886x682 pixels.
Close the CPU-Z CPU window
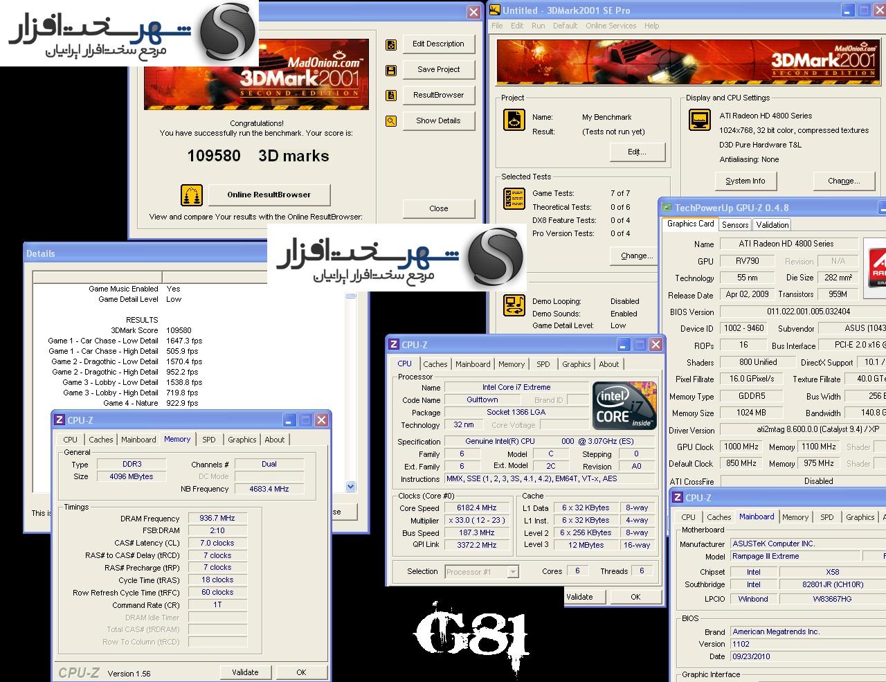click(x=656, y=344)
